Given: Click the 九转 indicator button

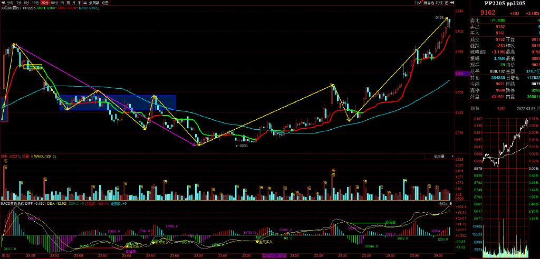Looking at the screenshot, I should [x=418, y=3].
